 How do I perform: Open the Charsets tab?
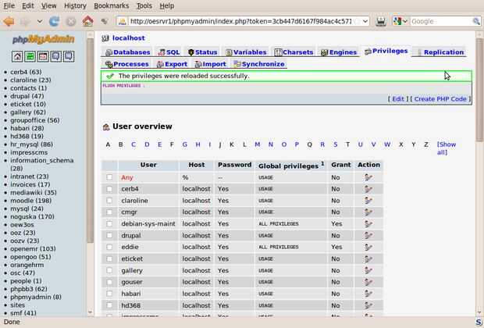click(294, 52)
